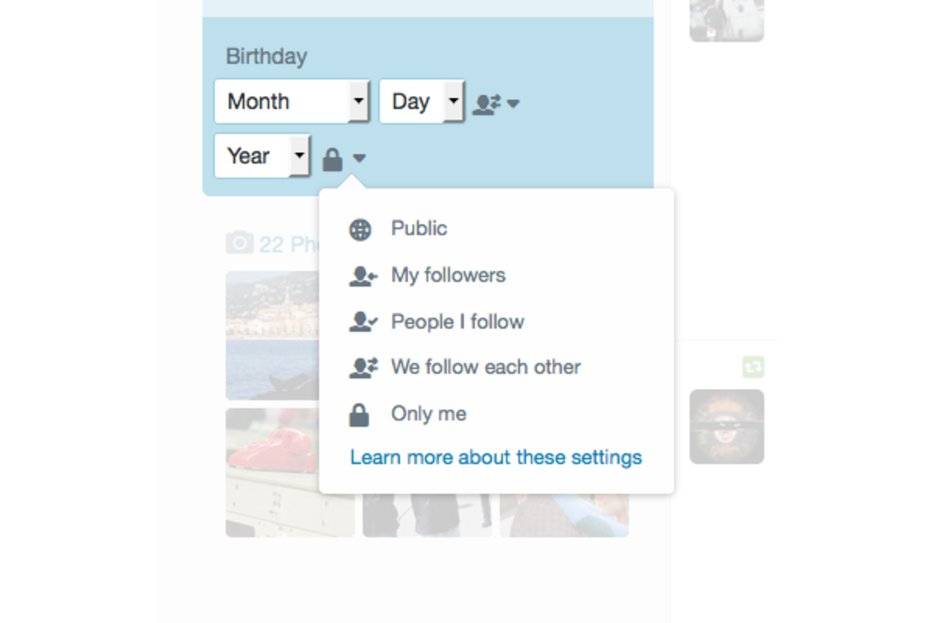Image resolution: width=934 pixels, height=623 pixels.
Task: Click the Only me lock icon
Action: tap(359, 415)
